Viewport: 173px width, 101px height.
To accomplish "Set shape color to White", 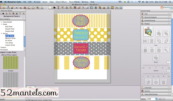I will [x=152, y=50].
